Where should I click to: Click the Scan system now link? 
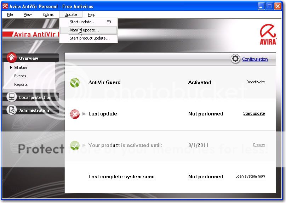click(x=250, y=176)
